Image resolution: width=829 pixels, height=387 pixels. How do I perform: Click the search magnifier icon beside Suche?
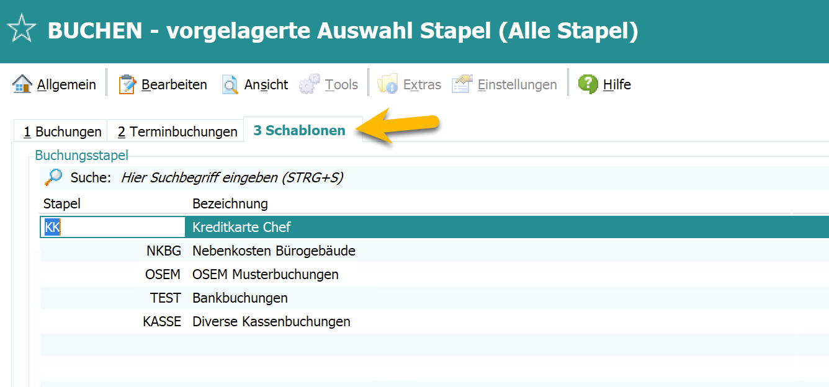pos(53,178)
